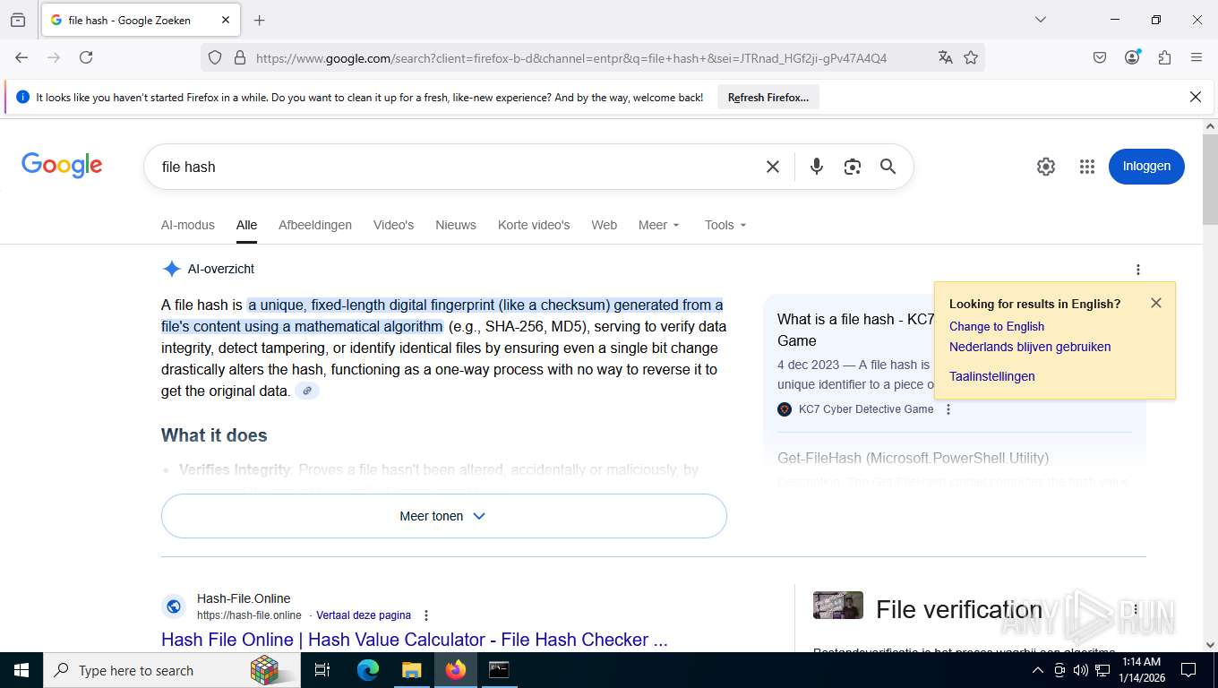Viewport: 1218px width, 688px height.
Task: Show hidden system tray icons chevron
Action: coord(1038,670)
